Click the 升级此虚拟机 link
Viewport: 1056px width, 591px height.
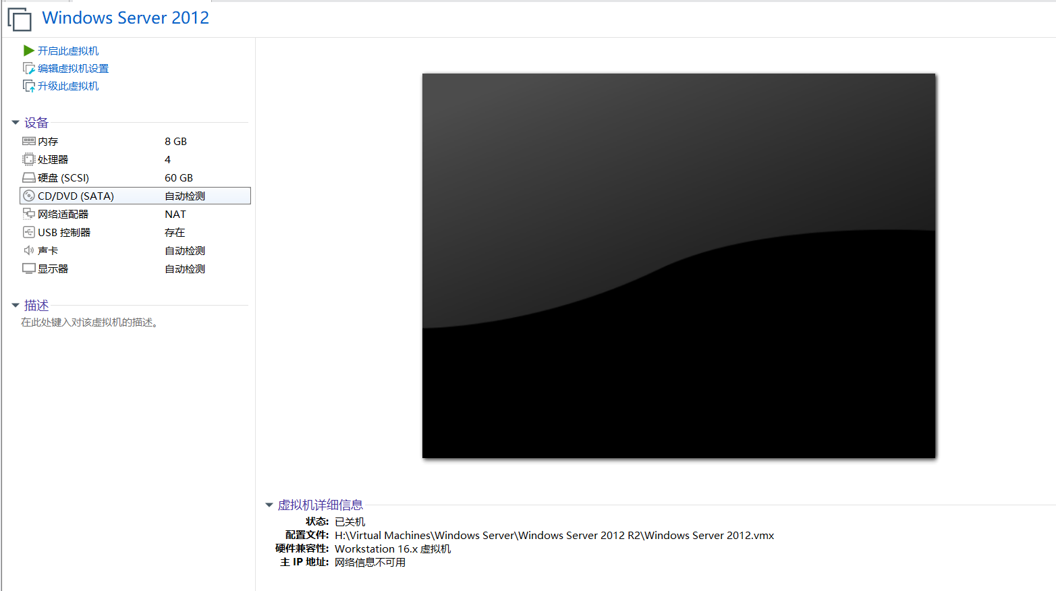68,86
